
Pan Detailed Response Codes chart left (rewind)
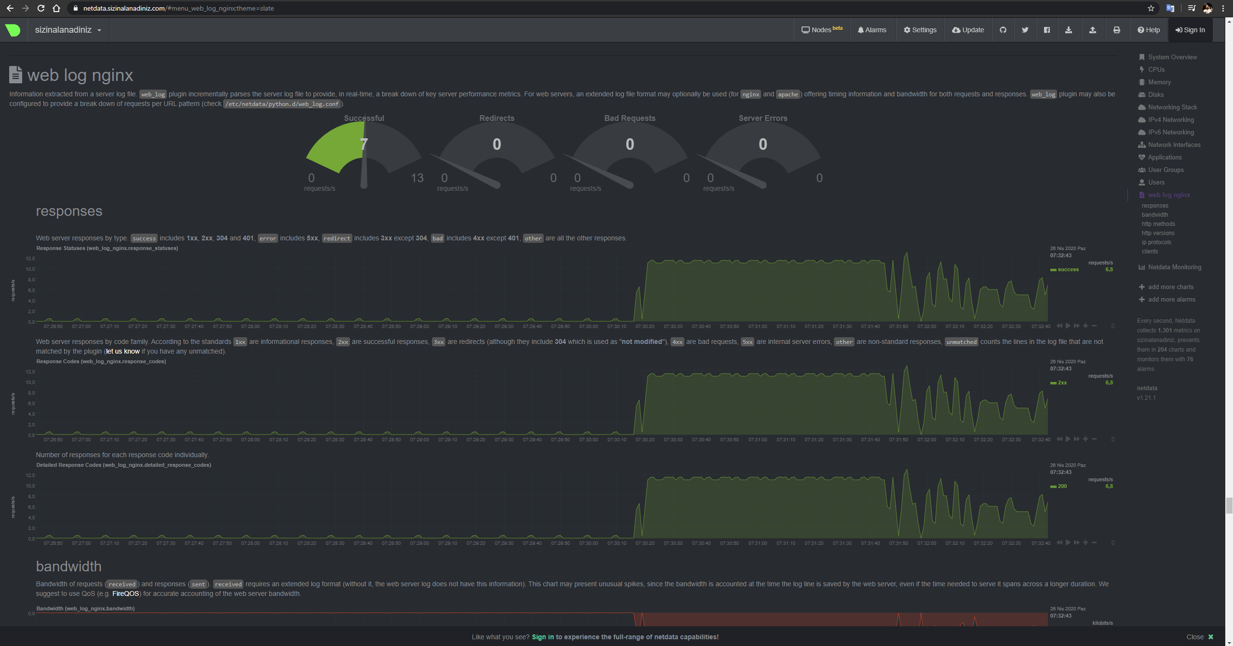[1059, 543]
